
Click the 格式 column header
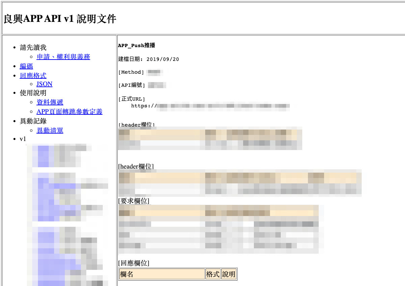click(x=213, y=274)
